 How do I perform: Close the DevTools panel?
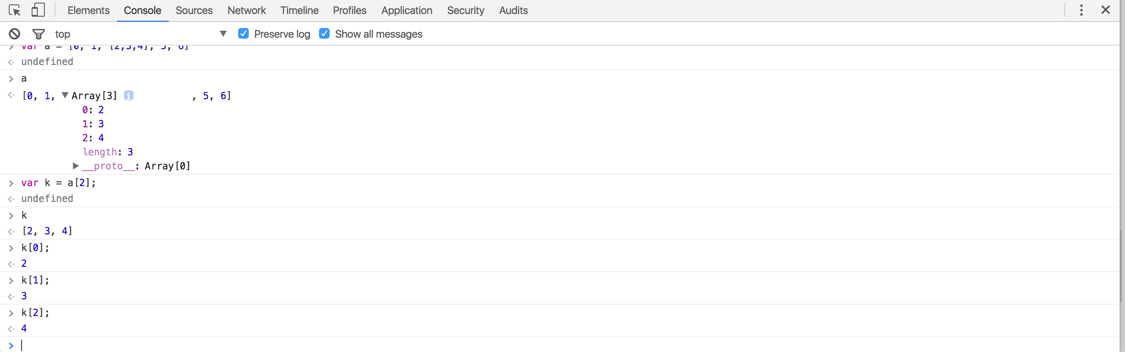1106,10
